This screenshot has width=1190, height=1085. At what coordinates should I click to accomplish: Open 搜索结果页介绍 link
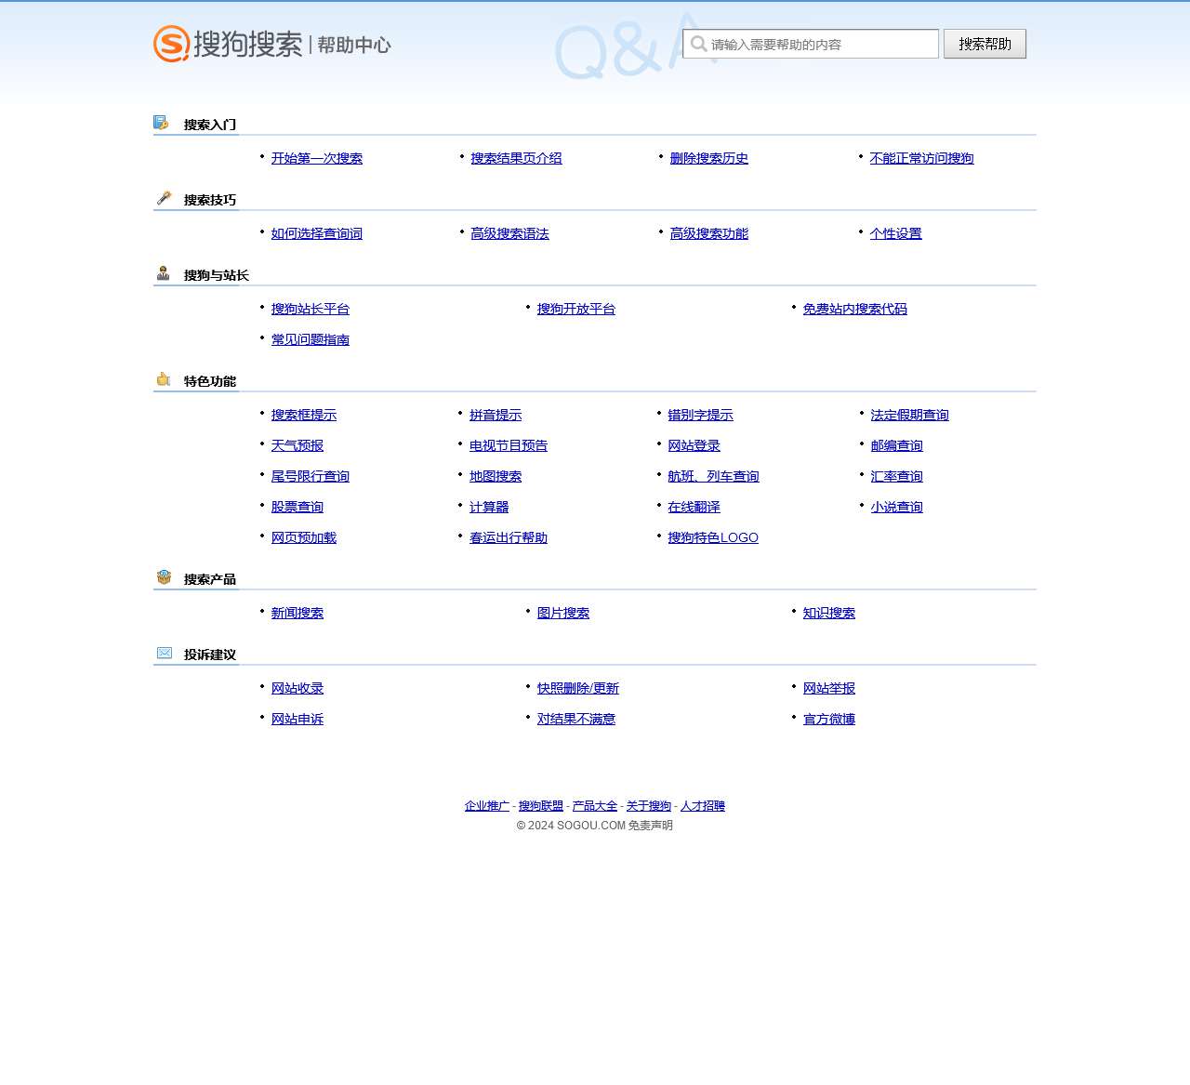pyautogui.click(x=516, y=158)
